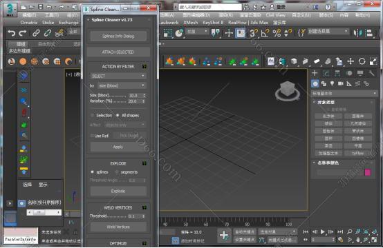
Task: Select Lights category bulb icon
Action: (332, 84)
